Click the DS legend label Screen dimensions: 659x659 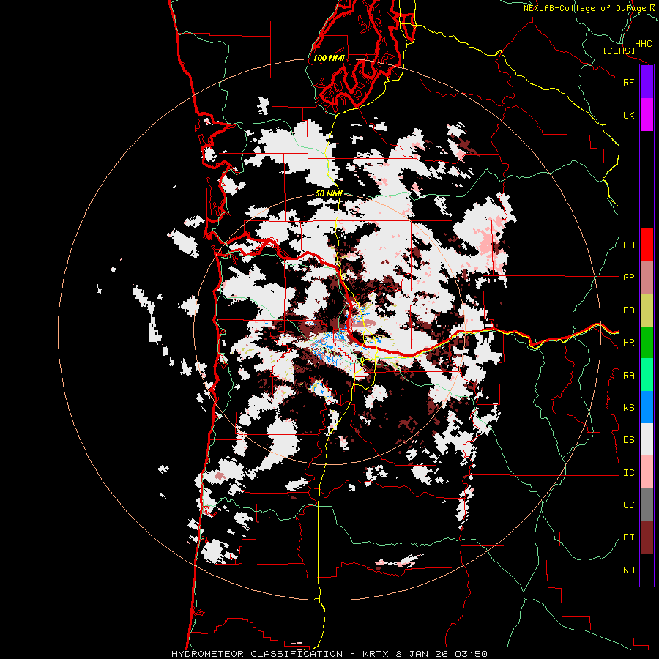coord(628,440)
